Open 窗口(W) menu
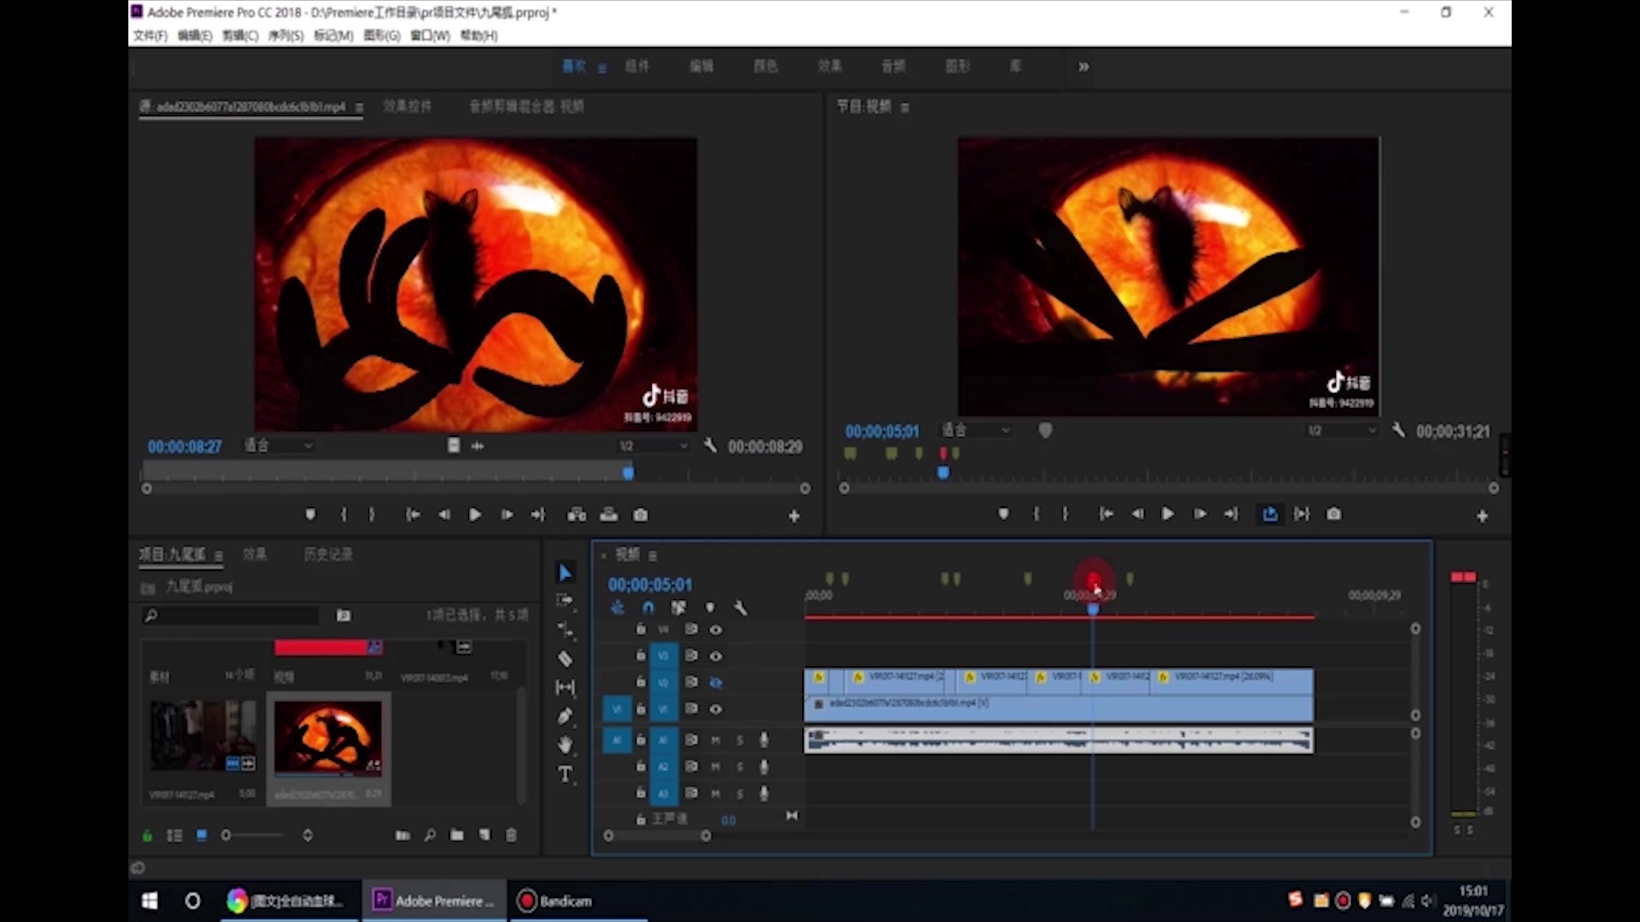 430,36
